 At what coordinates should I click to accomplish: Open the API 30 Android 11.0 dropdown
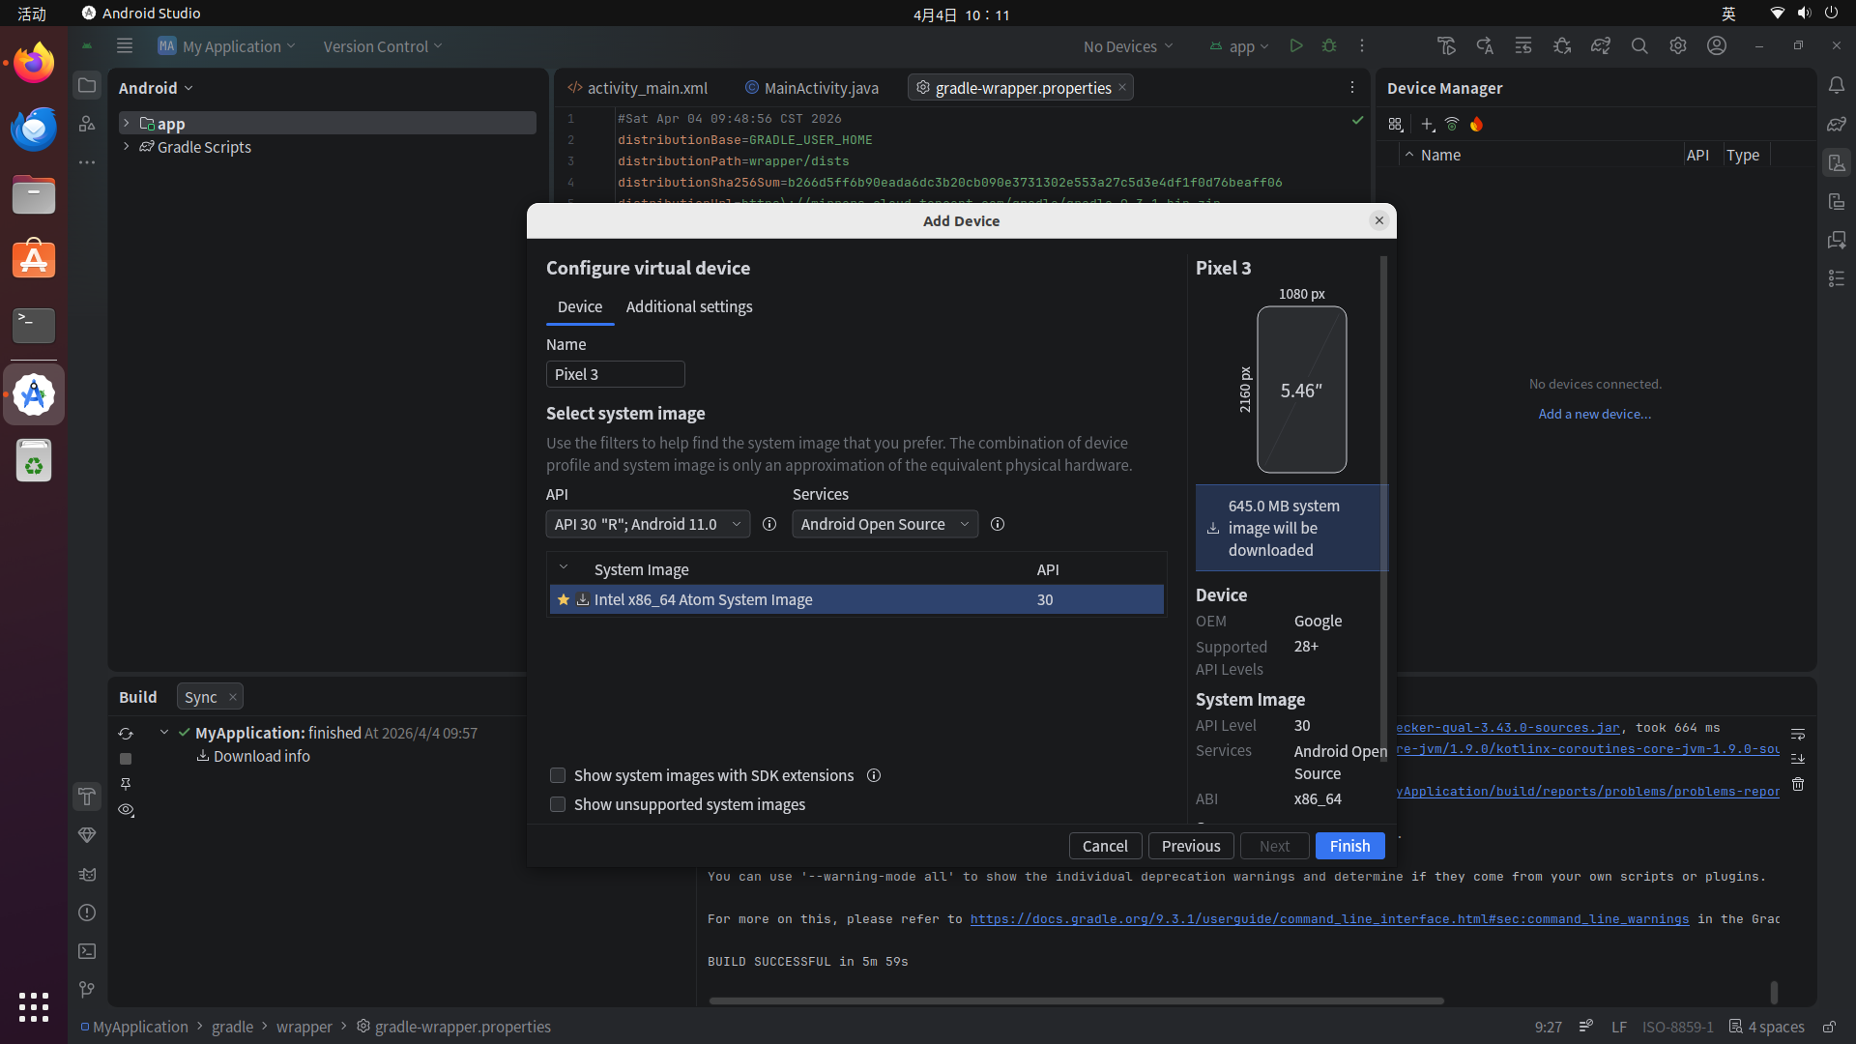(648, 524)
